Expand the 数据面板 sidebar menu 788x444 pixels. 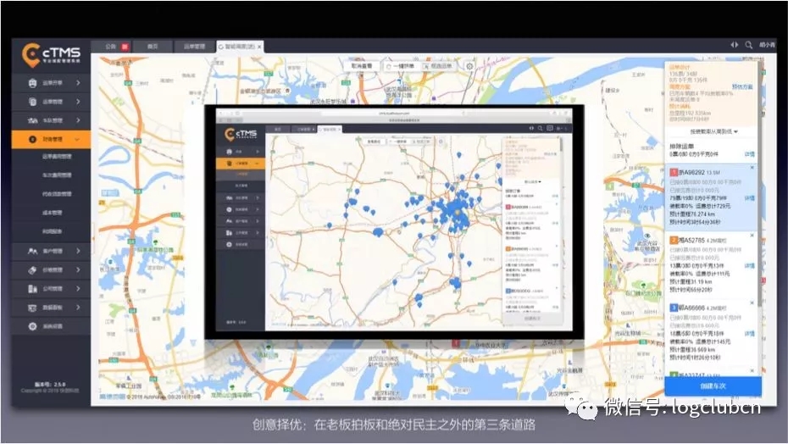(x=78, y=308)
